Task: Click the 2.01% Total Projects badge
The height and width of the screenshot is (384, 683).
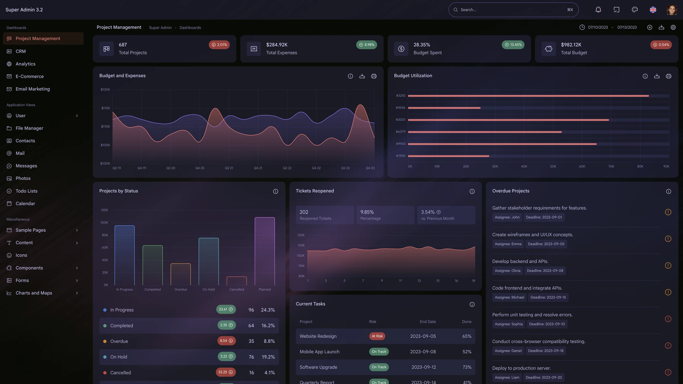Action: tap(219, 45)
